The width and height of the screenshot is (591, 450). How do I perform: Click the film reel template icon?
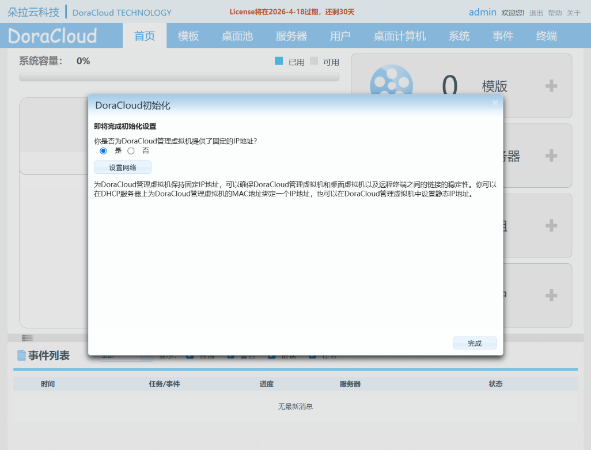click(391, 80)
